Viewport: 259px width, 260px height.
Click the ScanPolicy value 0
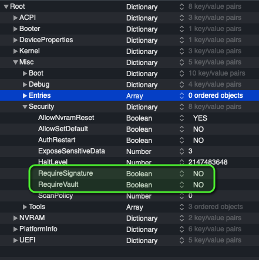[x=190, y=196]
